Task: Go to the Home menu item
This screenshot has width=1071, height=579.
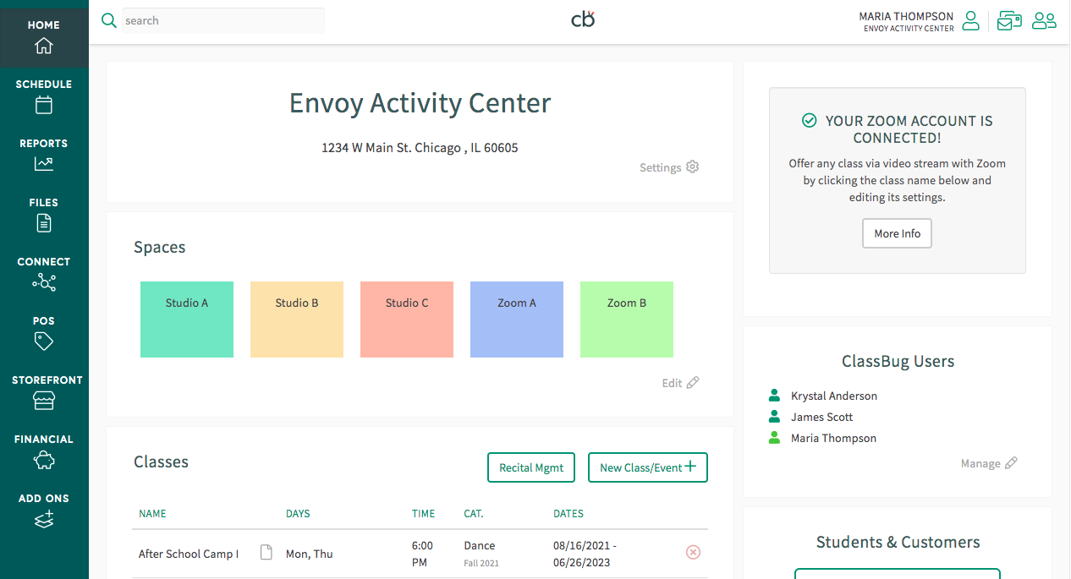Action: [44, 36]
